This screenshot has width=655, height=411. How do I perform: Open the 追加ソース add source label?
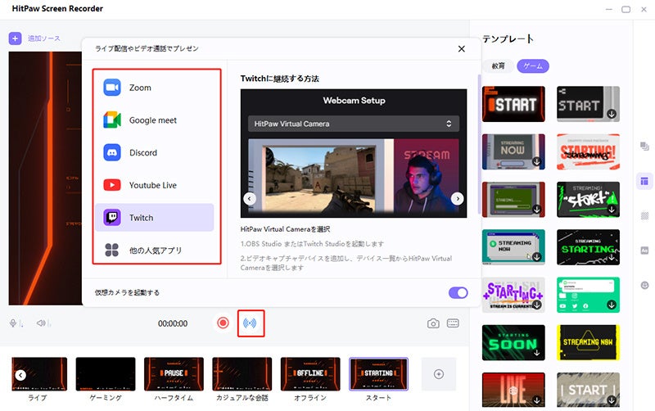tap(44, 38)
